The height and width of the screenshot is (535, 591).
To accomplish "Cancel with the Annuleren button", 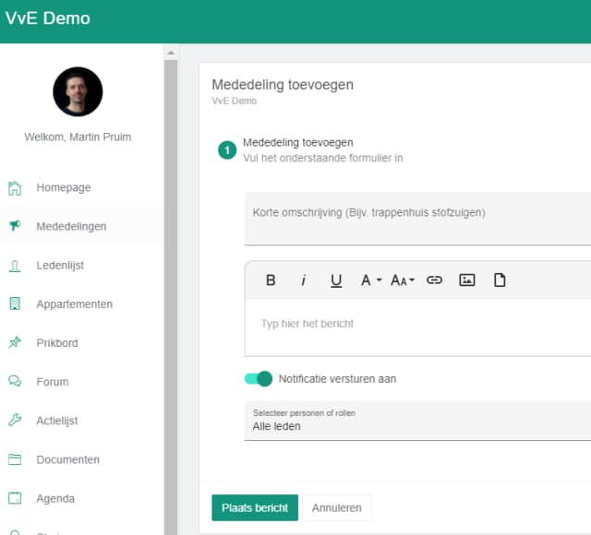I will click(337, 508).
